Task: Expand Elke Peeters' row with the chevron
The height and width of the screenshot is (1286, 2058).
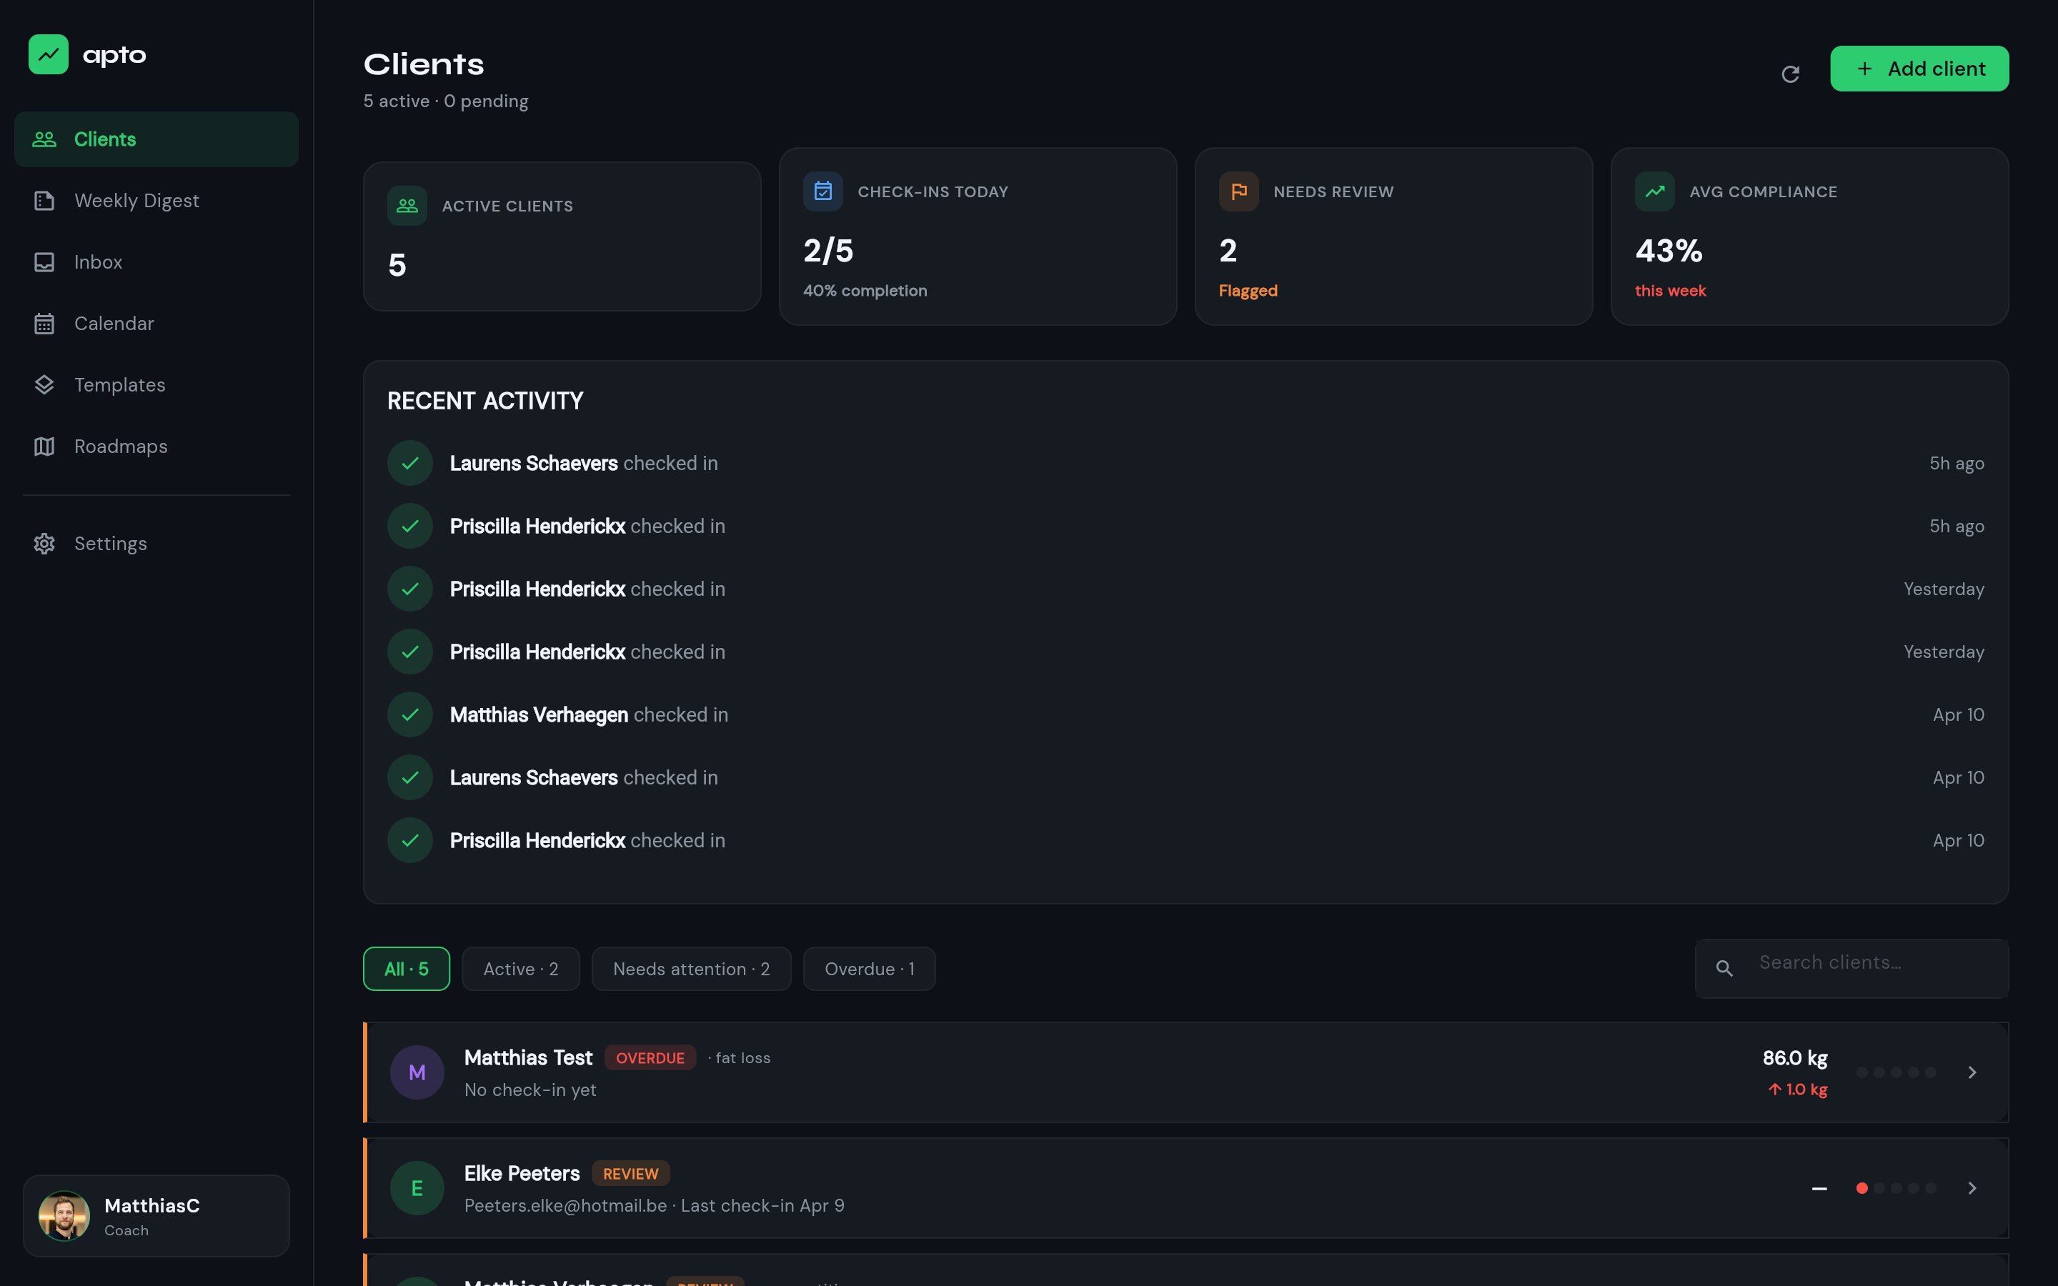Action: 1972,1188
